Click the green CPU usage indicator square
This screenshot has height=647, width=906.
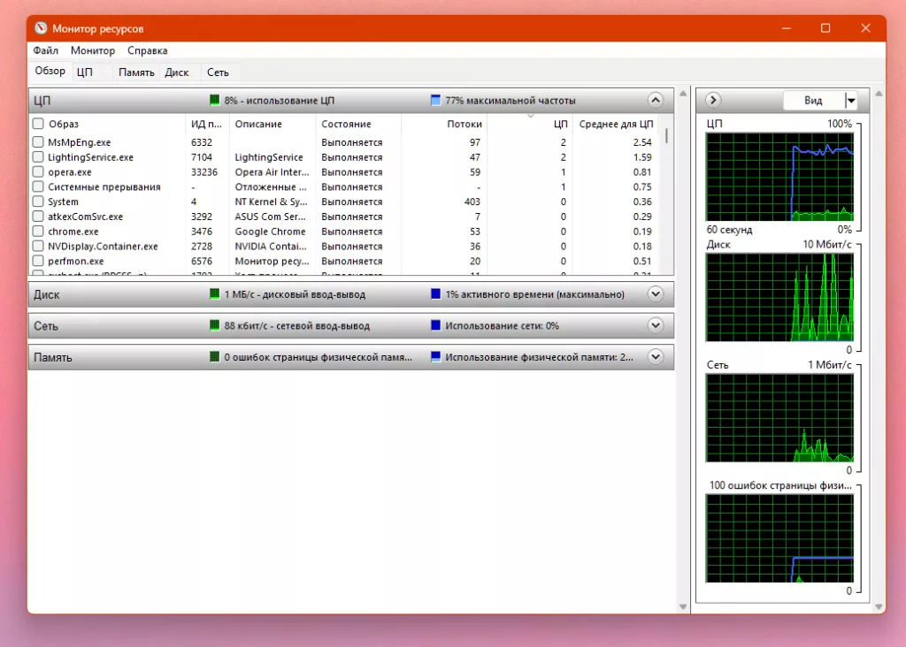pyautogui.click(x=214, y=101)
